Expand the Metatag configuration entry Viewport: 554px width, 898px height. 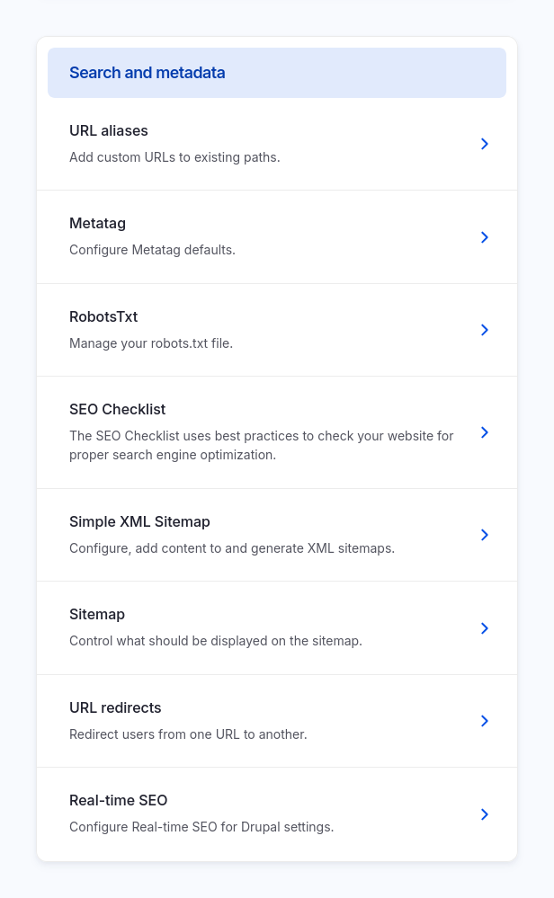click(x=97, y=223)
